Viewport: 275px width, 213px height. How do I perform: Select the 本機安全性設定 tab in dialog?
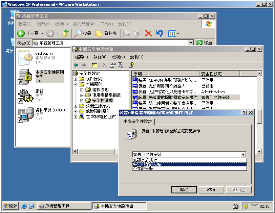click(138, 122)
